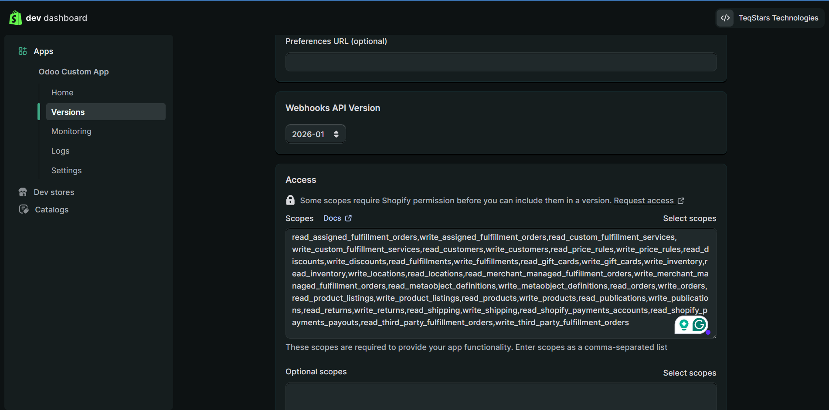Click into the Scopes text area
The width and height of the screenshot is (829, 410).
(501, 283)
